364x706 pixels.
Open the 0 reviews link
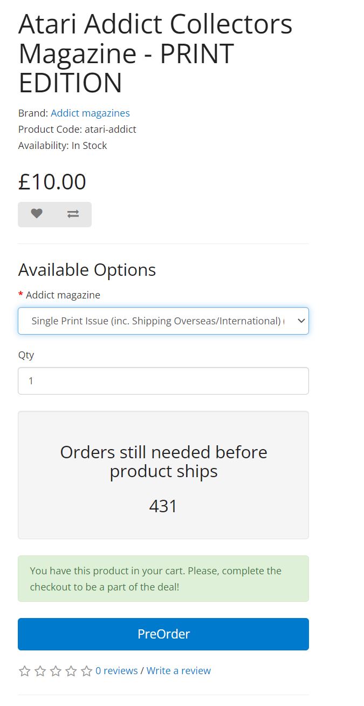click(x=116, y=671)
